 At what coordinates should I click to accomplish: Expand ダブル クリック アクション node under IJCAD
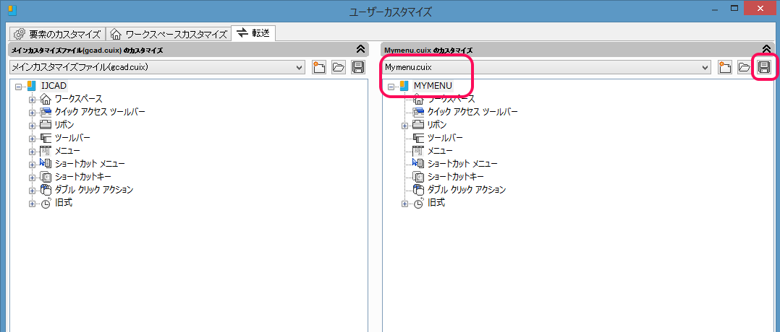(33, 190)
